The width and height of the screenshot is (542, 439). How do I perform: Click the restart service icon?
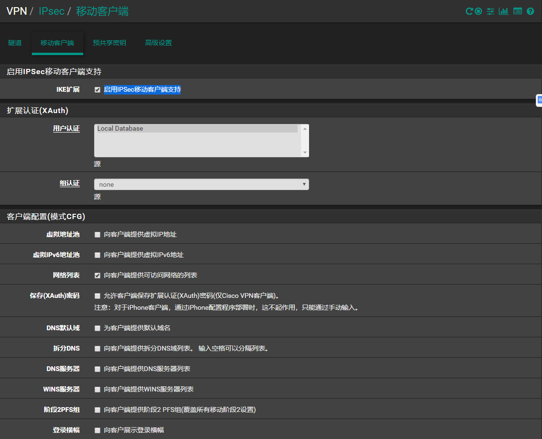[x=469, y=11]
